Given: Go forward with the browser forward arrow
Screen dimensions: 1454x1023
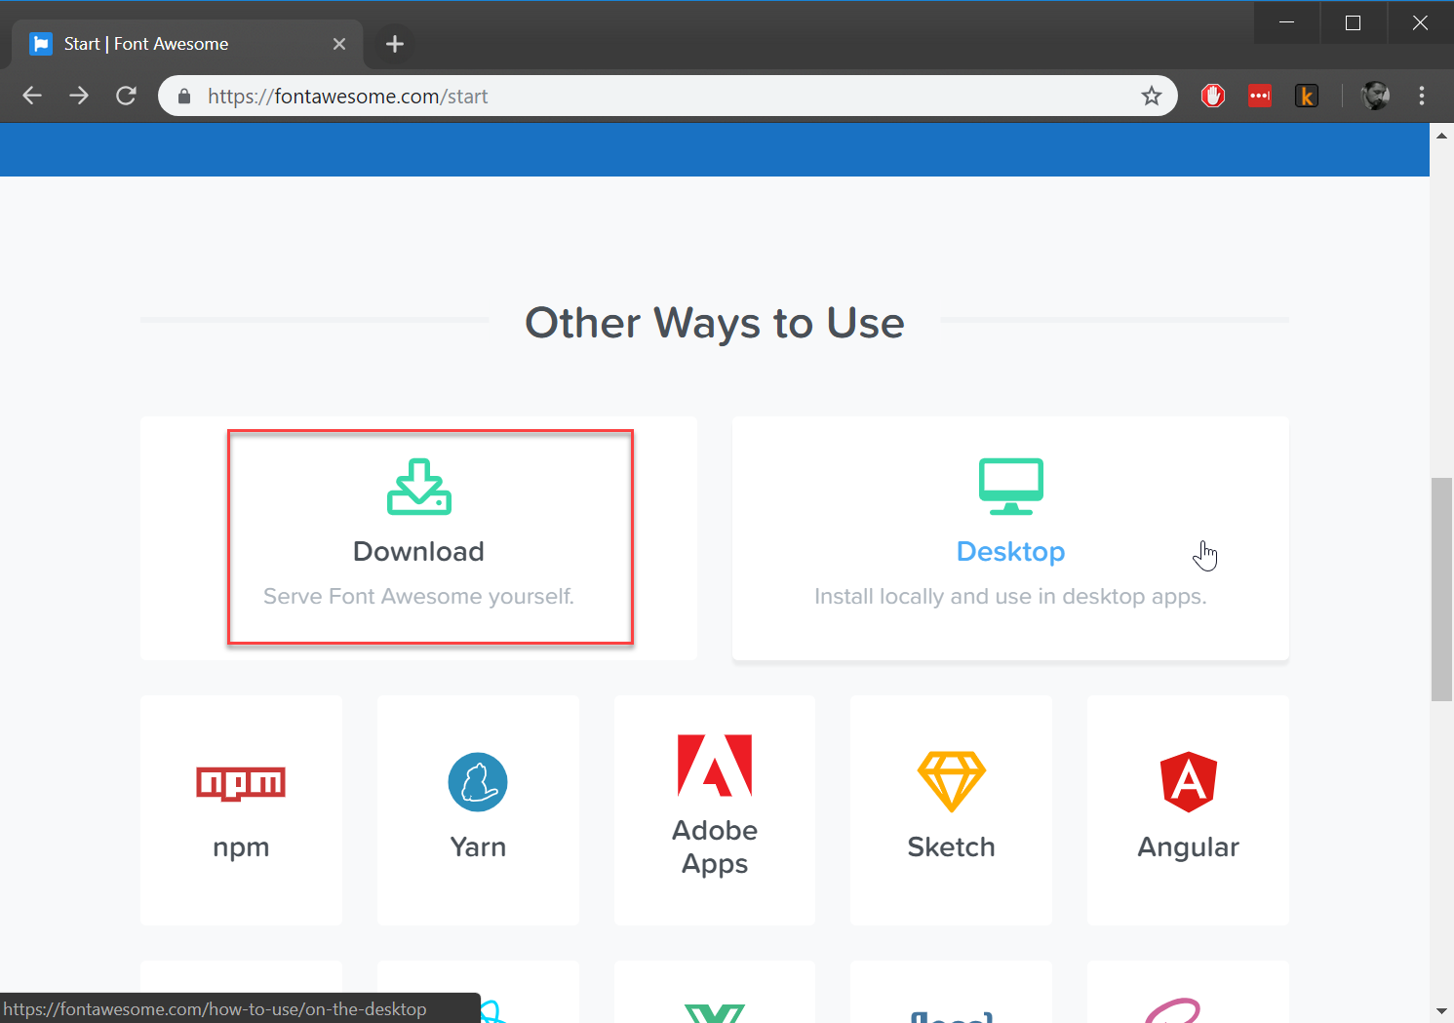Looking at the screenshot, I should pyautogui.click(x=79, y=96).
